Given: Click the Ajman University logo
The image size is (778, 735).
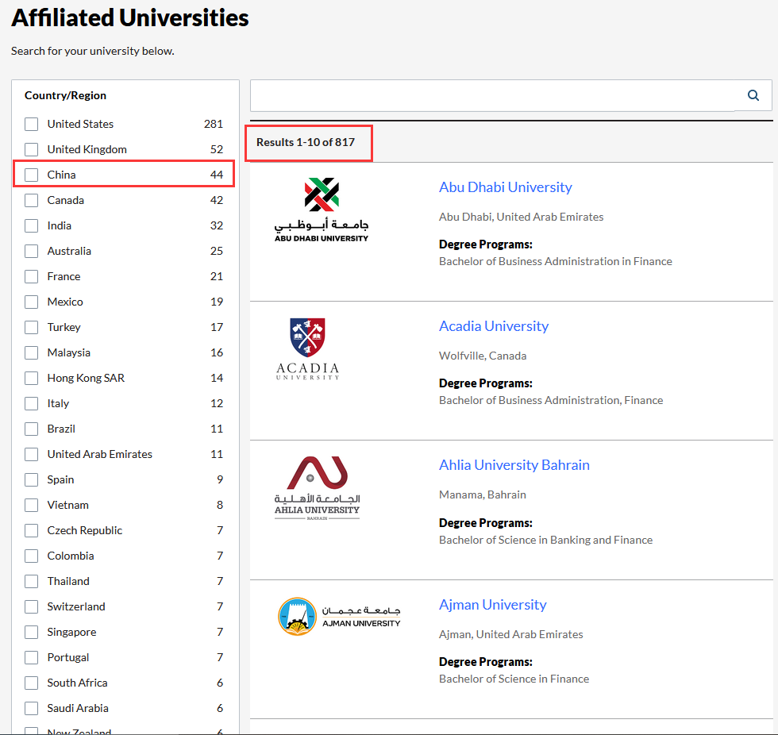Looking at the screenshot, I should point(339,617).
